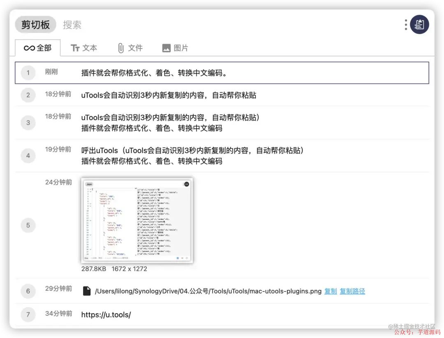Switch to the 图片 tab

(175, 48)
